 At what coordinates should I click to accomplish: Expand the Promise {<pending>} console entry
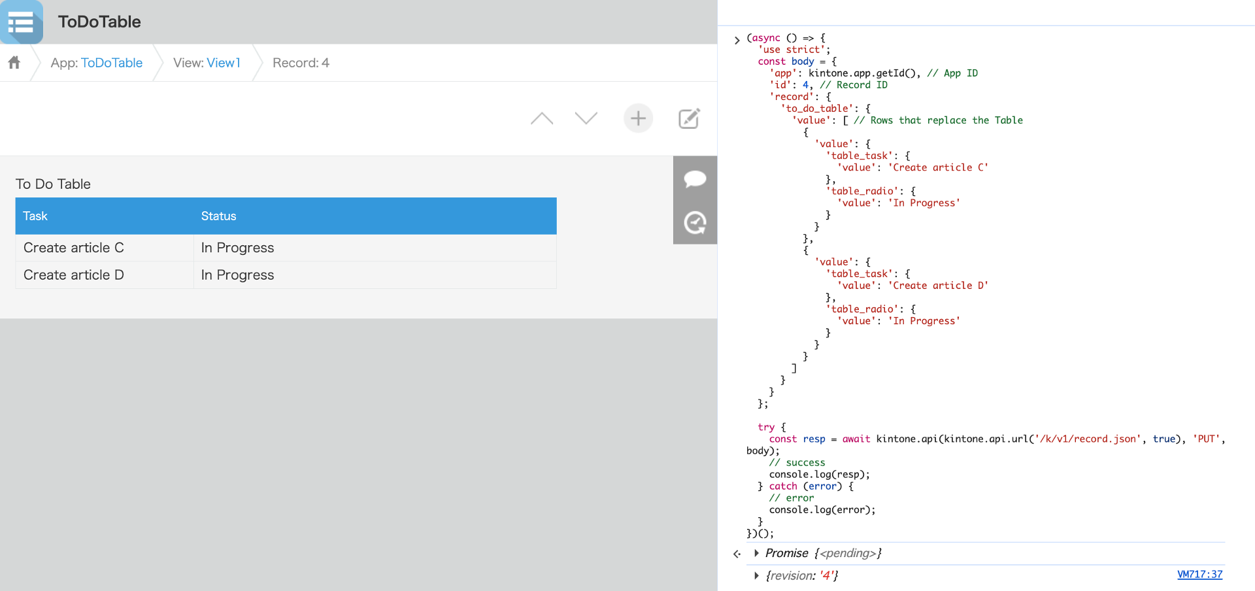(x=756, y=553)
